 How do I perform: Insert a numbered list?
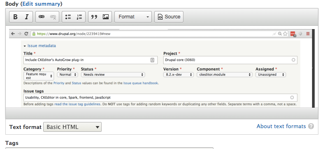[79, 17]
